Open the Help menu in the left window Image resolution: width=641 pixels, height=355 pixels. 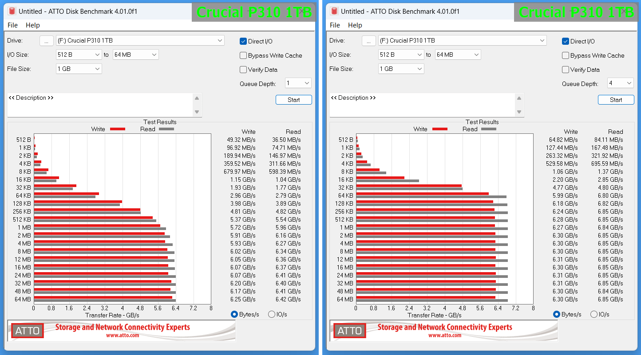[33, 25]
